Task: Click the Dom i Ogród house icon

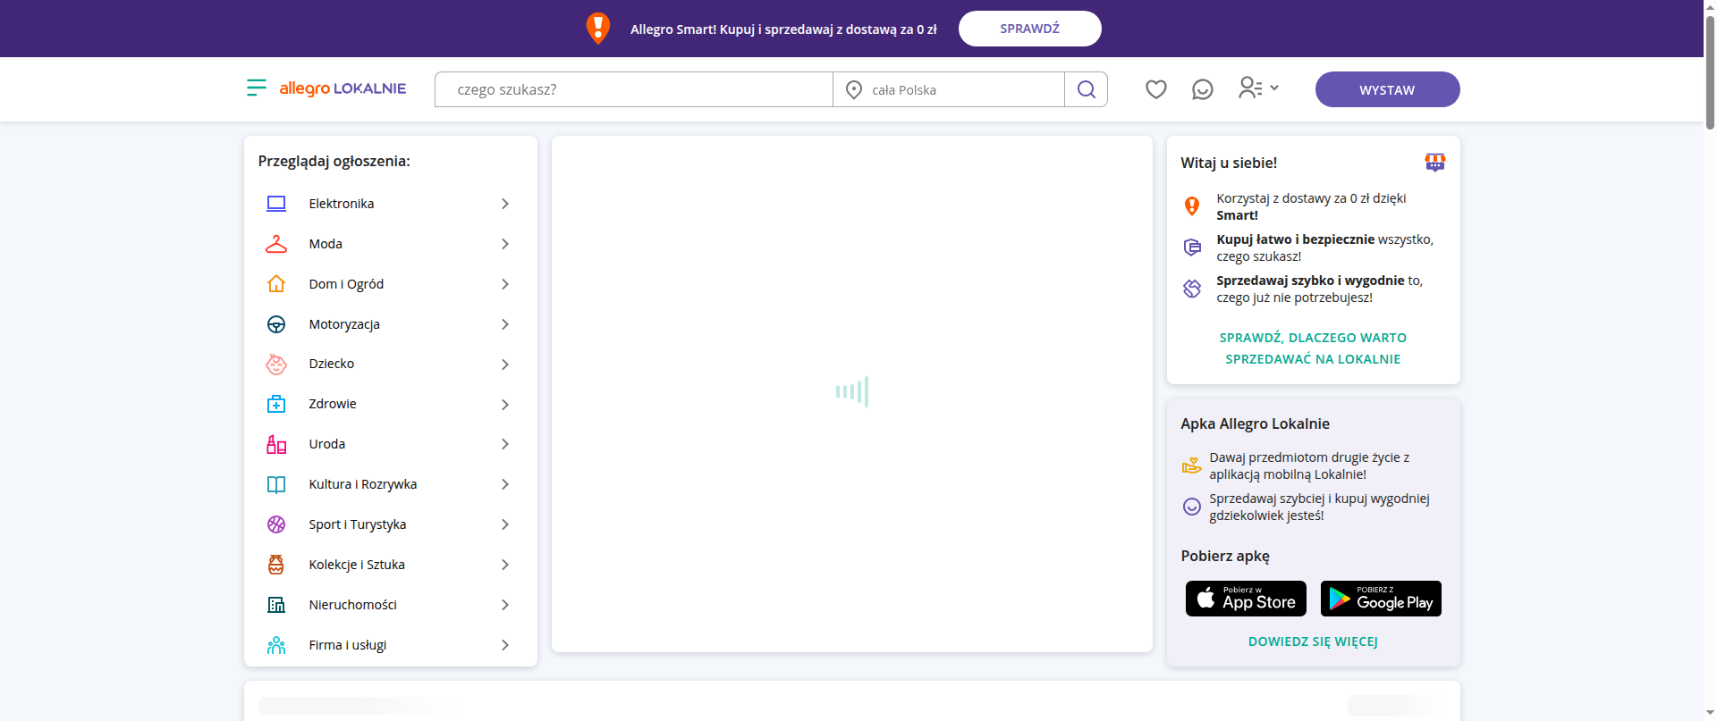Action: click(276, 284)
